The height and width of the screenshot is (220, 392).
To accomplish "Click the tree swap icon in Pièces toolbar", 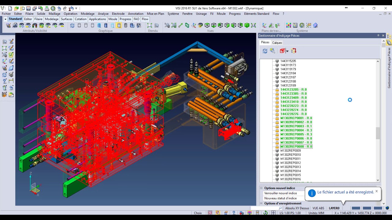I will [x=294, y=51].
